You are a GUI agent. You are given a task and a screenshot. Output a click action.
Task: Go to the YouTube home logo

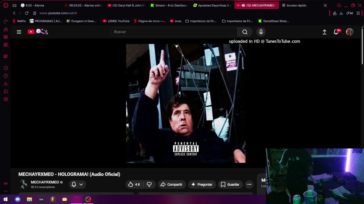[x=38, y=32]
